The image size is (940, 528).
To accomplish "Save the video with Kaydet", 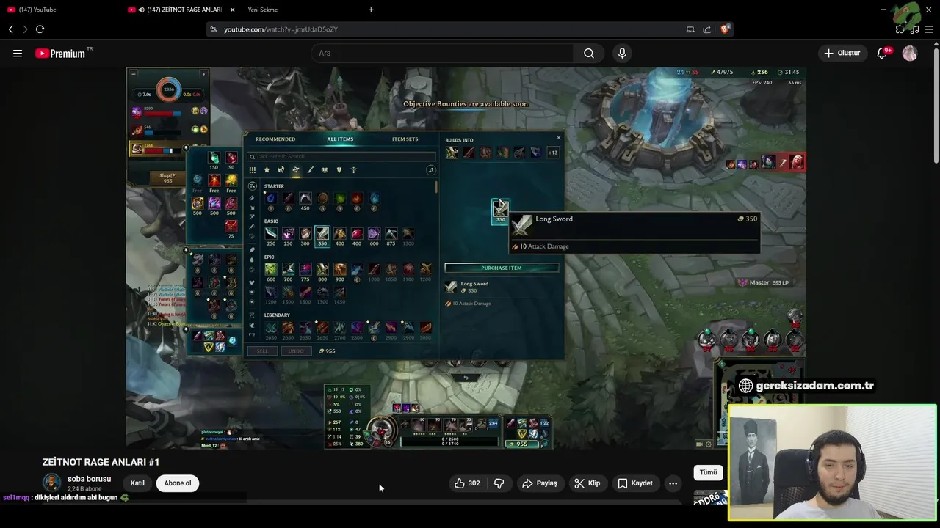I will tap(635, 483).
